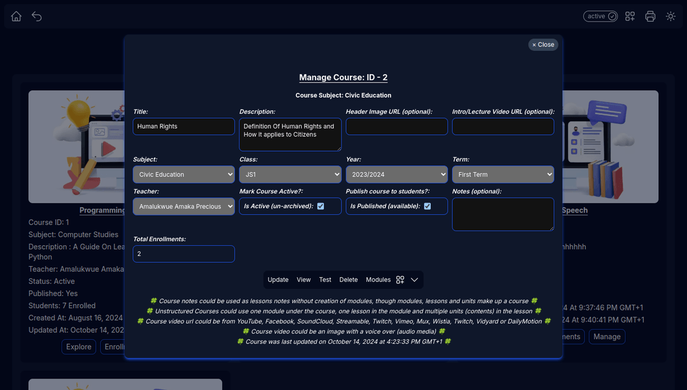Open the Subject dropdown showing Civic Education
This screenshot has height=390, width=687.
[184, 175]
